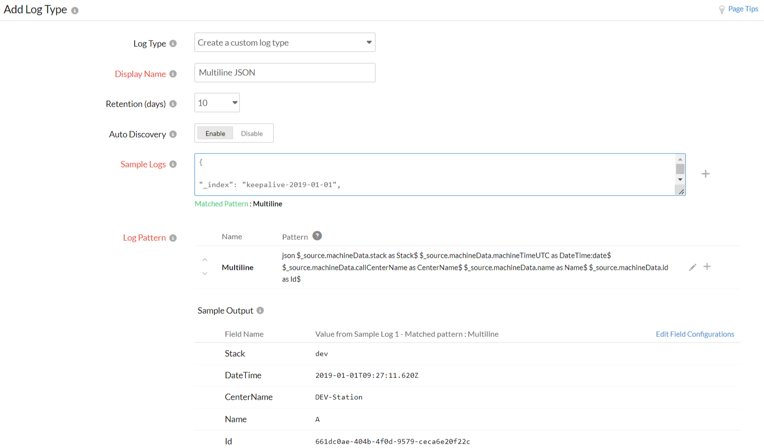Click the Sample Logs info icon
This screenshot has width=764, height=448.
tap(173, 164)
